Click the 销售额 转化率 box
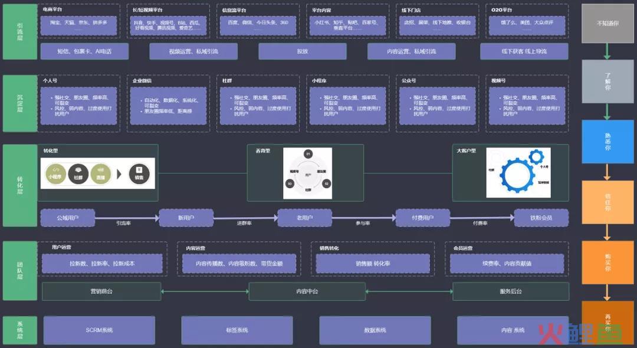Image resolution: width=637 pixels, height=348 pixels. point(373,264)
